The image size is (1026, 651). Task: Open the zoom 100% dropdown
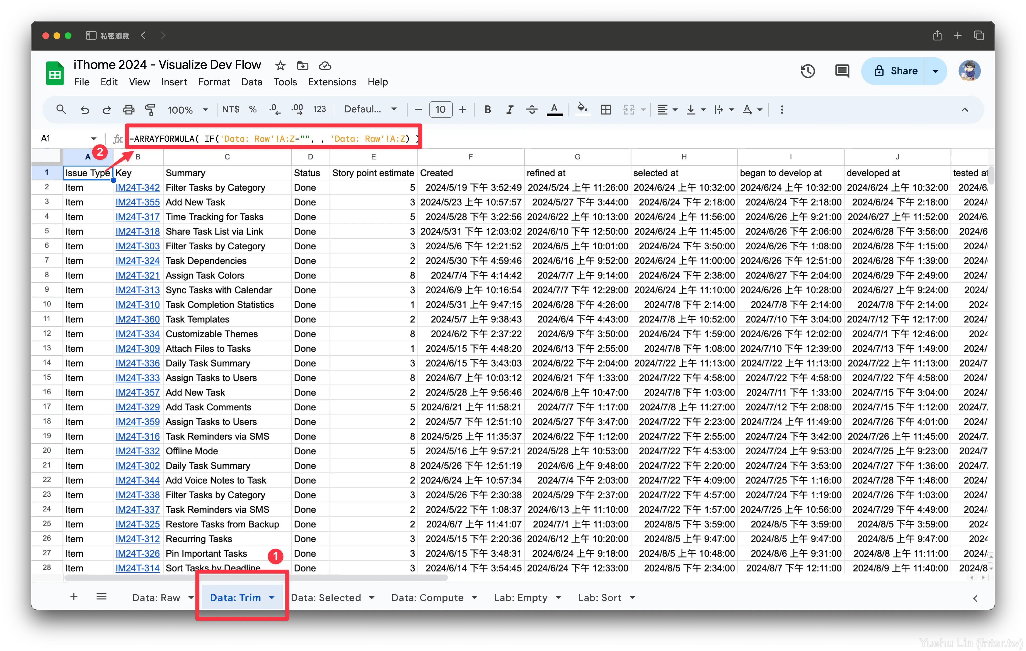click(x=188, y=110)
